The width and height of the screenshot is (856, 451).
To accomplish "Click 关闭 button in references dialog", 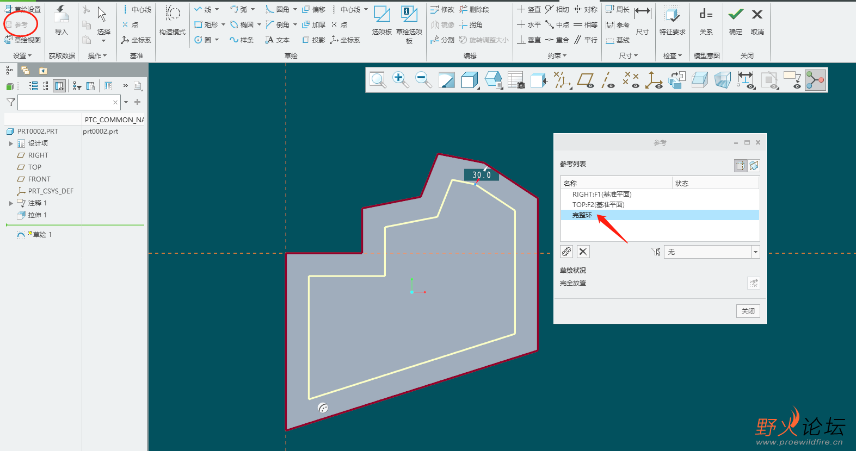I will pyautogui.click(x=748, y=311).
